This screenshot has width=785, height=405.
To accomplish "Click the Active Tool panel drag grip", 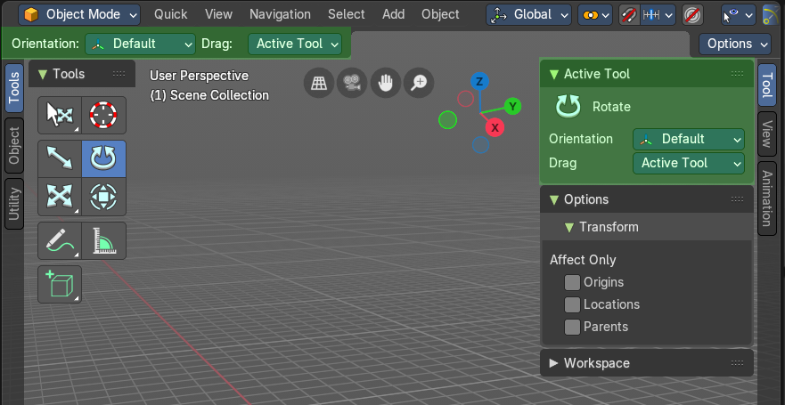I will pyautogui.click(x=737, y=74).
